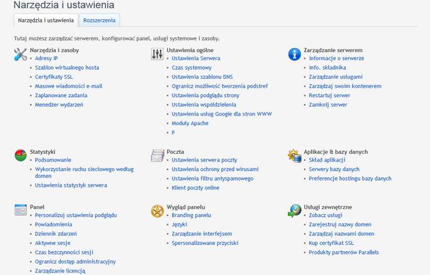Click the gear database Aplikacje & bazy danych icon
The height and width of the screenshot is (275, 430).
click(295, 155)
